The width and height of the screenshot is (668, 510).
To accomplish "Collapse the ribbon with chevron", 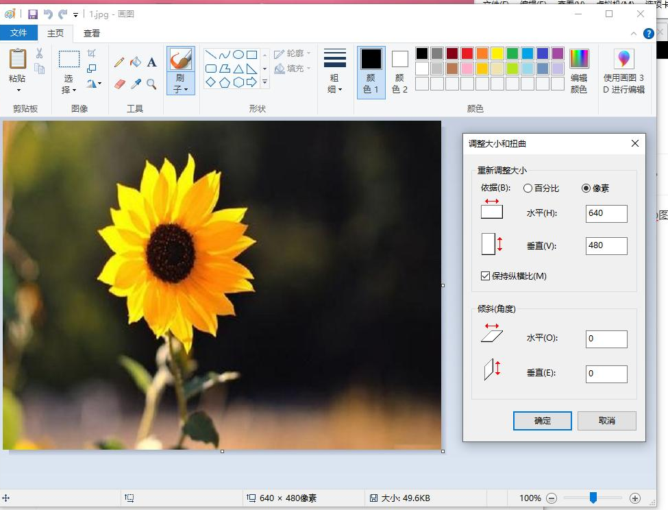I will [x=634, y=34].
